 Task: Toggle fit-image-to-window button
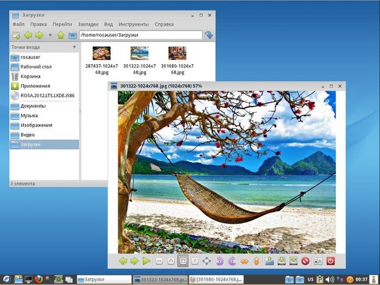pos(183,261)
